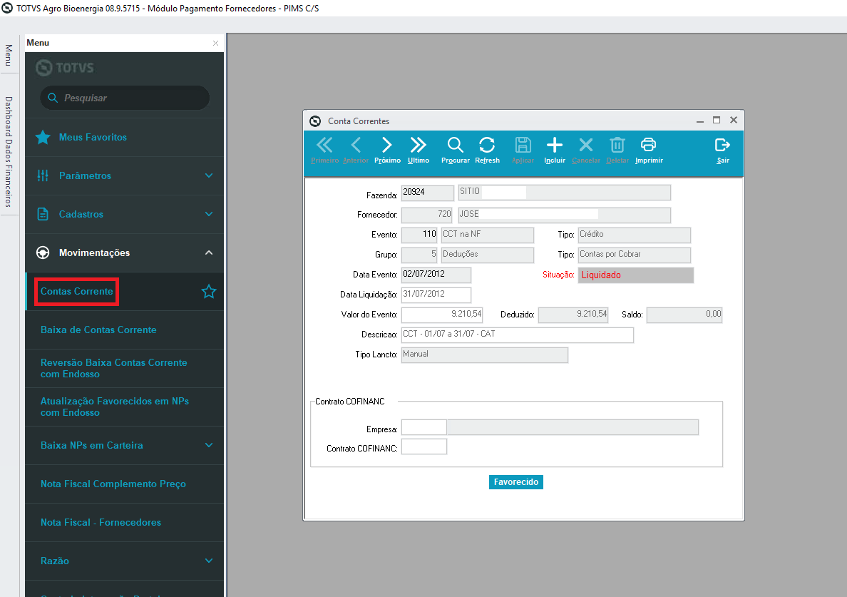Go to the Anterior (previous) record
This screenshot has height=597, width=847.
pyautogui.click(x=356, y=150)
